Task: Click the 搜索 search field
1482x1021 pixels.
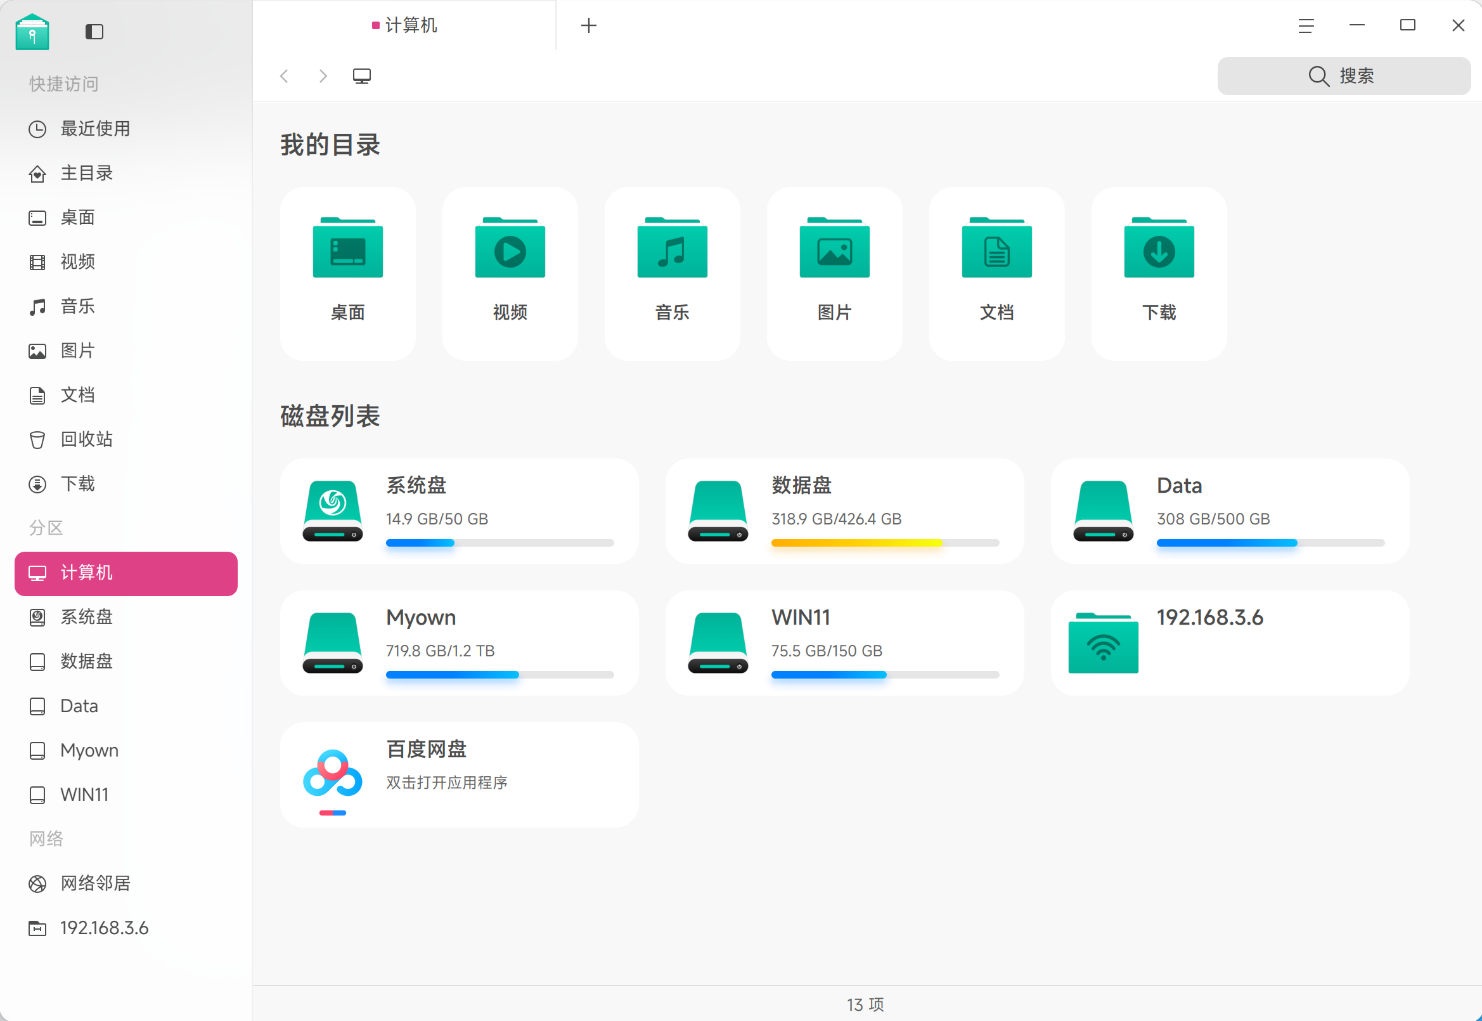Action: (x=1344, y=76)
